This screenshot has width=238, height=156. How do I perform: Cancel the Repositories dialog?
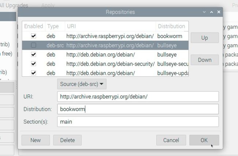[x=171, y=140]
